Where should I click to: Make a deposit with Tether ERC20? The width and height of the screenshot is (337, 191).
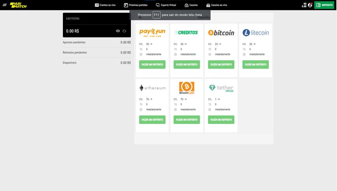click(221, 120)
